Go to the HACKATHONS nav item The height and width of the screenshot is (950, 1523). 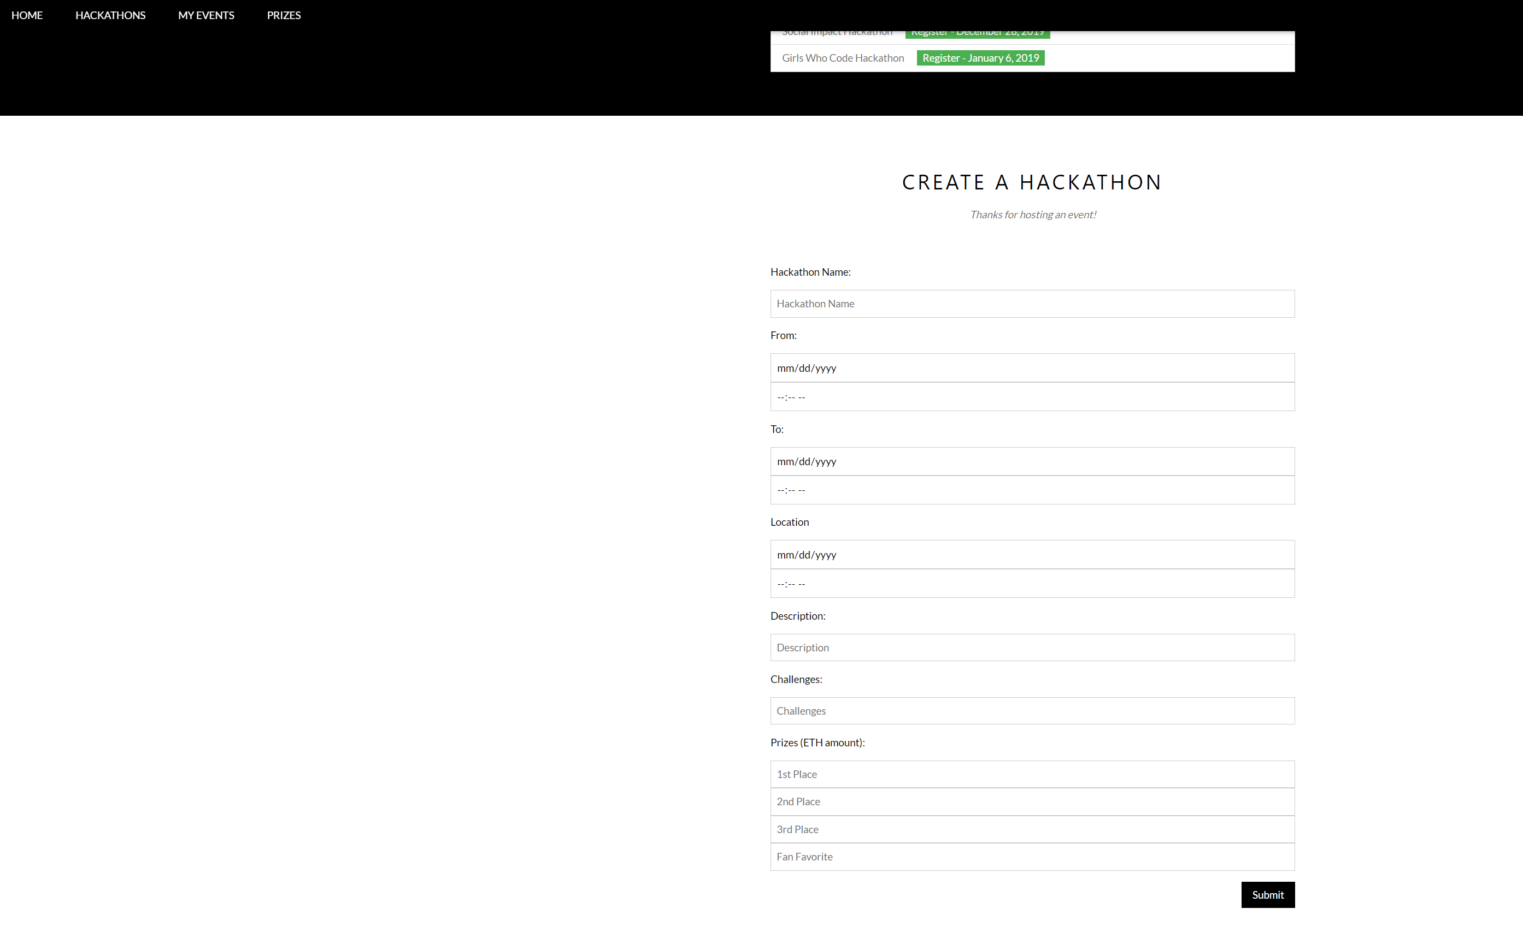coord(110,15)
